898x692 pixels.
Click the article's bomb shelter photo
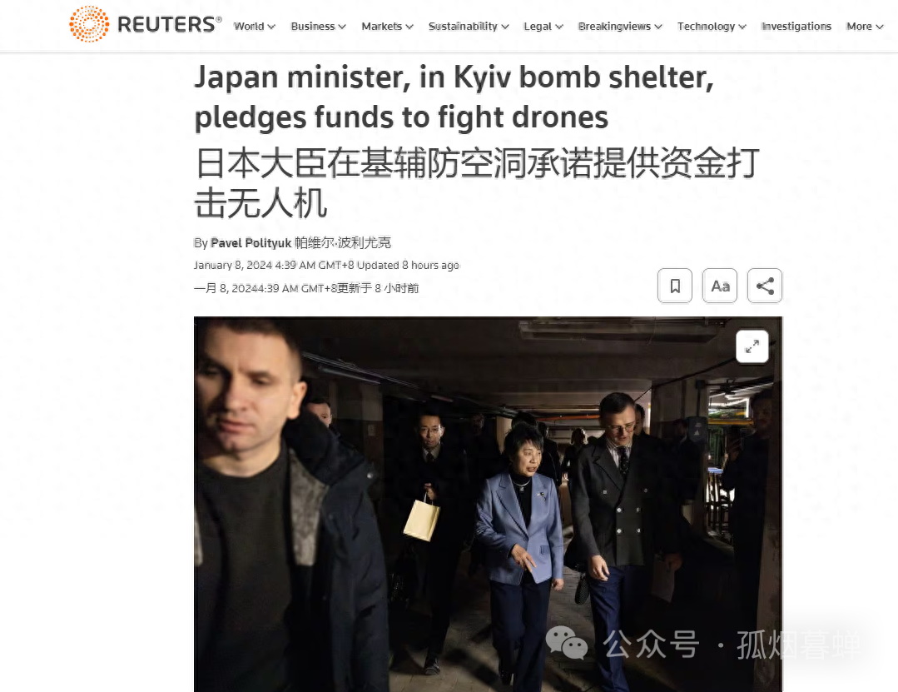(x=488, y=504)
